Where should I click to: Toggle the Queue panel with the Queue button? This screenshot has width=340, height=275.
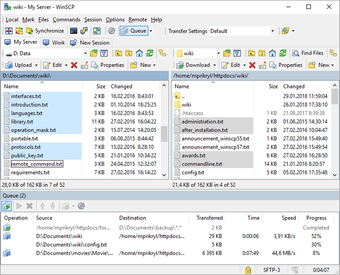coord(134,31)
